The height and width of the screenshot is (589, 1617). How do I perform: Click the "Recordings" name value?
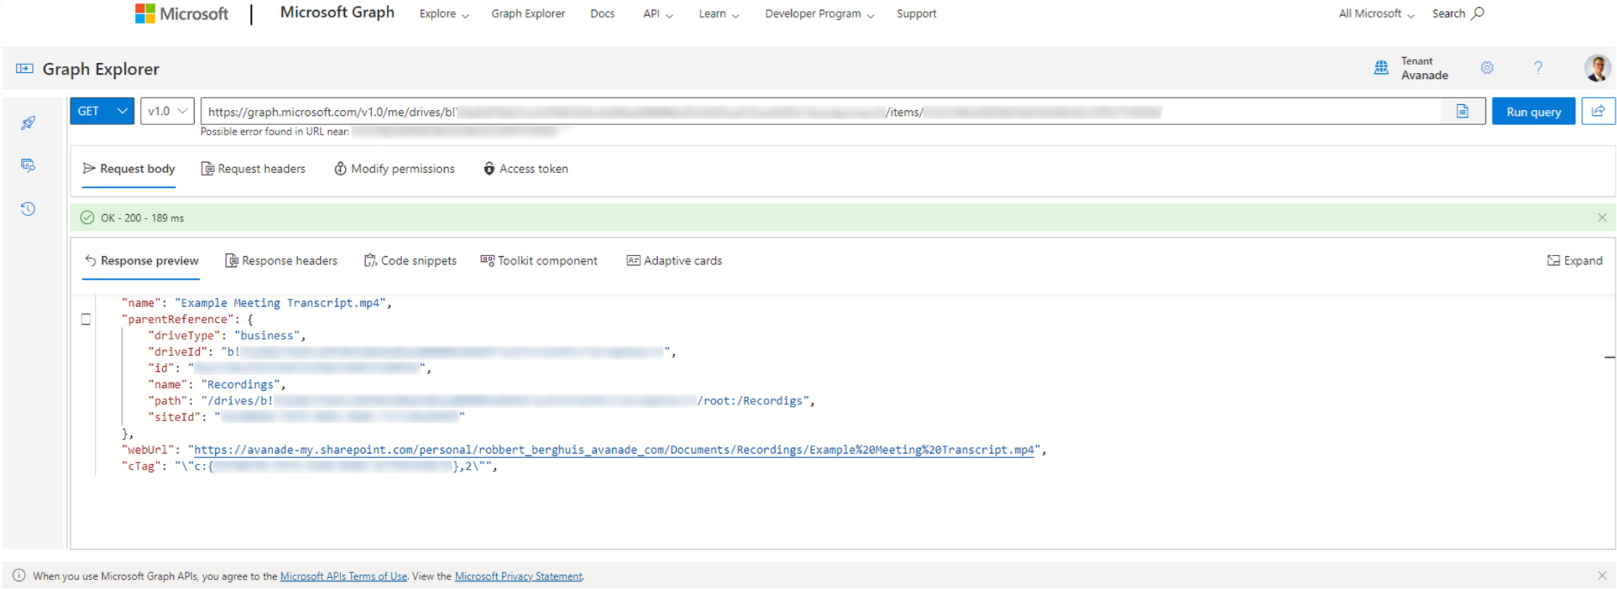pyautogui.click(x=241, y=384)
